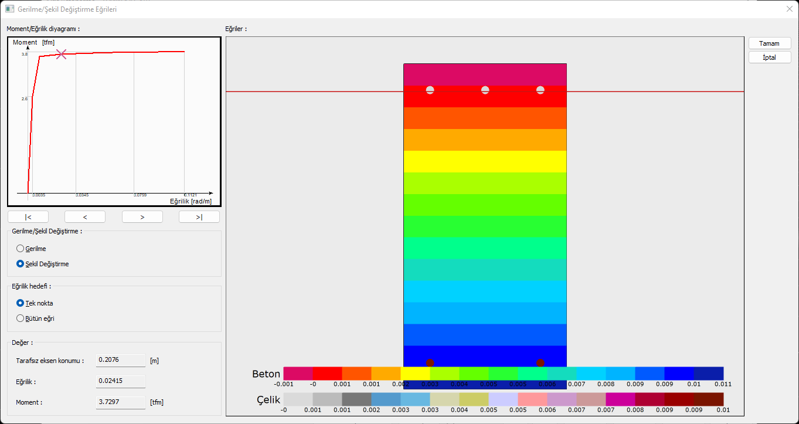Jump to first curve point button
This screenshot has height=424, width=799.
point(28,217)
